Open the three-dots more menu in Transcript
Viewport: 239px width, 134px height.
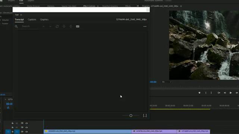click(145, 26)
